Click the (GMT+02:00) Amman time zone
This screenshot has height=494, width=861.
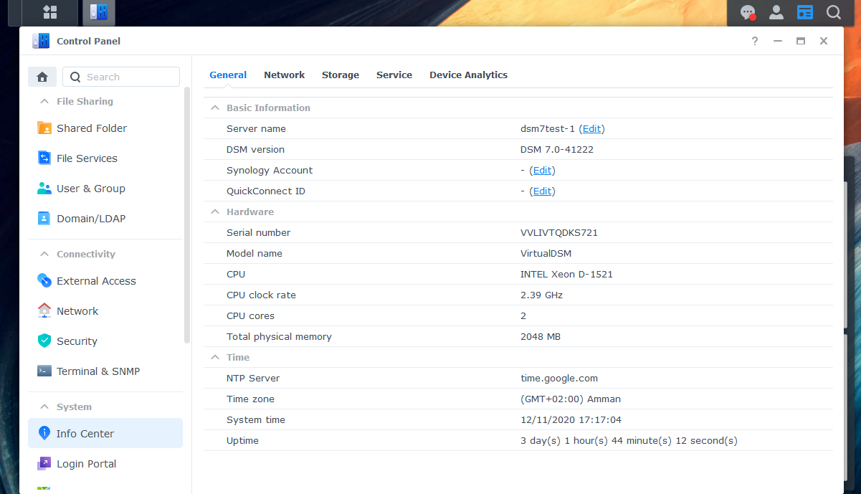tap(571, 399)
